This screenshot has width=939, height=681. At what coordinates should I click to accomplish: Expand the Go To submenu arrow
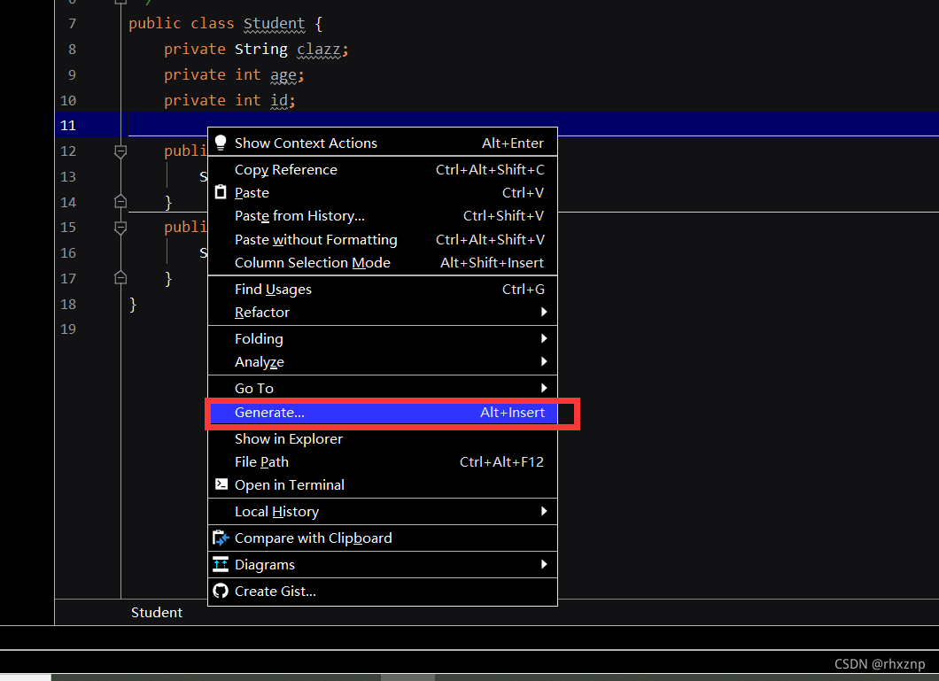click(544, 388)
